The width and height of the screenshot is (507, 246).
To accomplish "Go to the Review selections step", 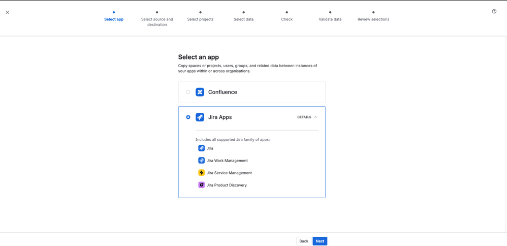I will point(373,19).
